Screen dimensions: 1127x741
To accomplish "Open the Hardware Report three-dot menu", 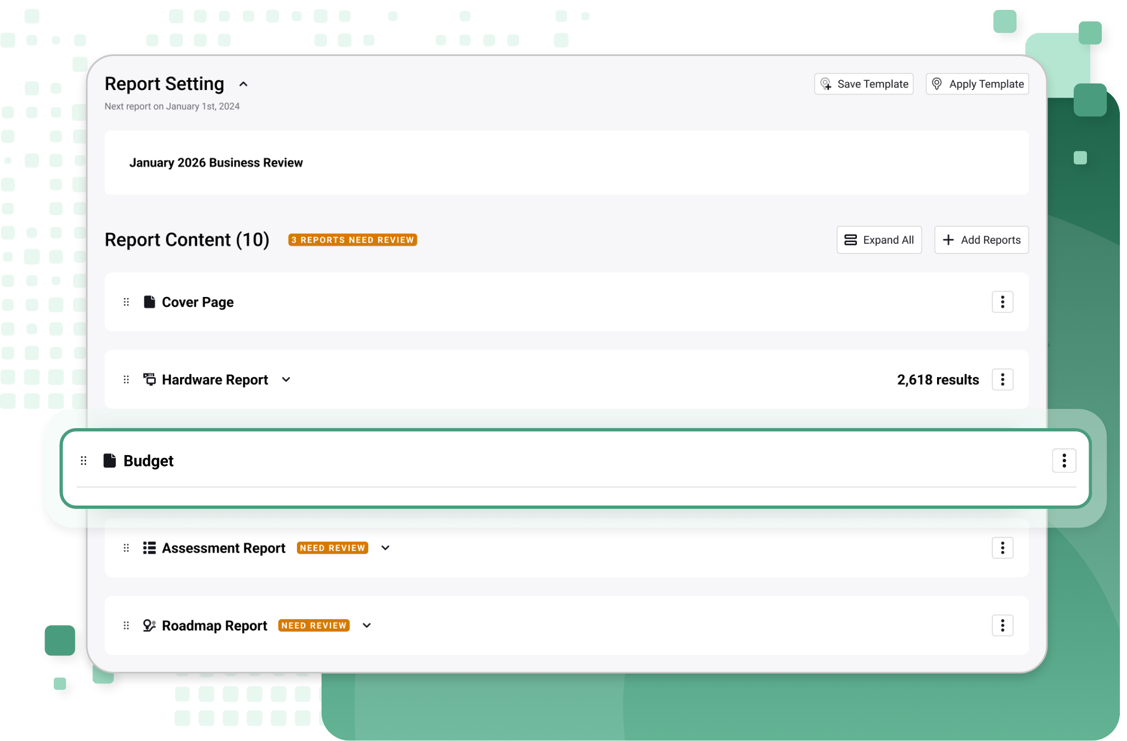I will tap(1002, 379).
